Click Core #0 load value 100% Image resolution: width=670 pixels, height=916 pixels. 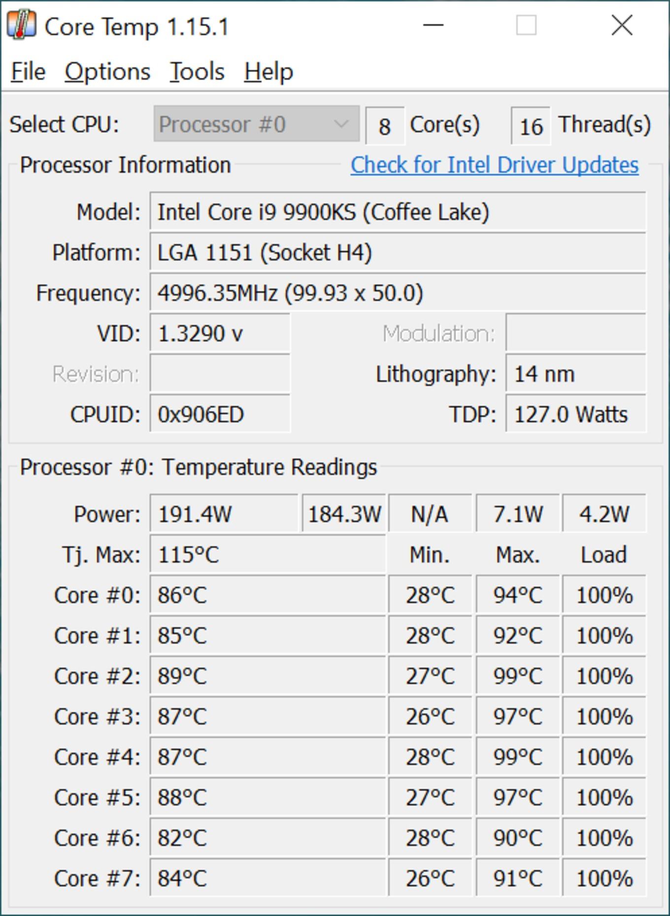click(x=604, y=595)
